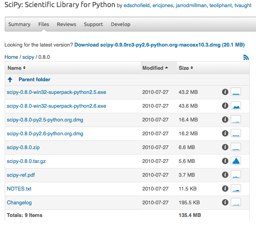The height and width of the screenshot is (226, 256).
Task: Switch to the Develop tab
Action: pyautogui.click(x=120, y=24)
